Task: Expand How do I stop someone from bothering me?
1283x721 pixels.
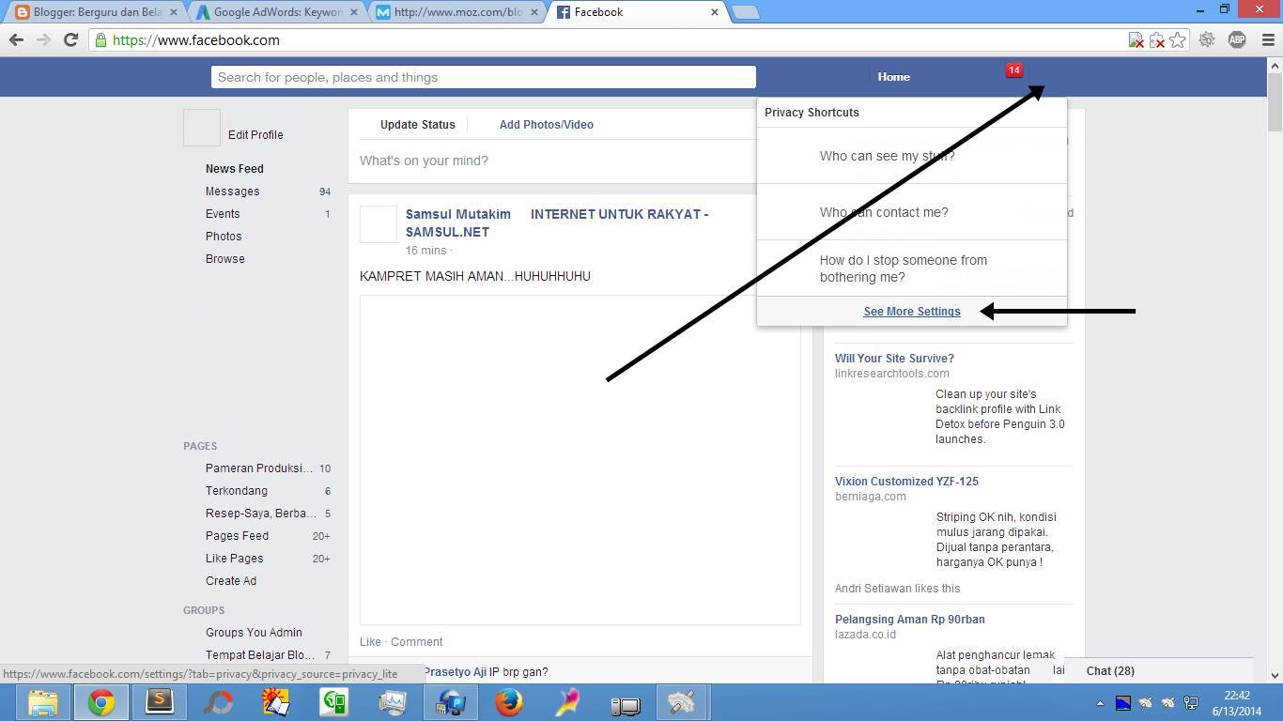Action: coord(911,268)
